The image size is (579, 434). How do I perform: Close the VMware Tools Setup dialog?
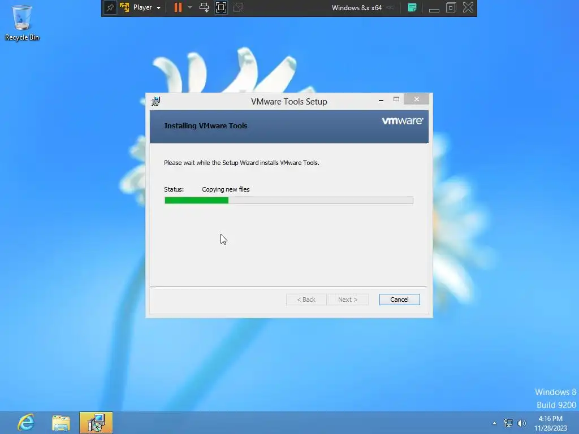pyautogui.click(x=417, y=99)
